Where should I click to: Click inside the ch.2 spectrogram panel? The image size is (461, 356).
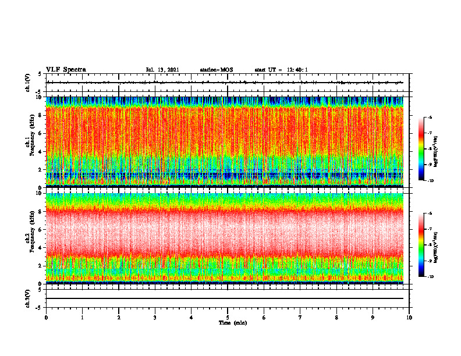pyautogui.click(x=225, y=238)
